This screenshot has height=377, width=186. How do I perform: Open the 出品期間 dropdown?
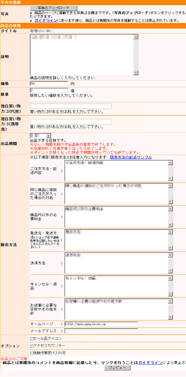(40, 135)
